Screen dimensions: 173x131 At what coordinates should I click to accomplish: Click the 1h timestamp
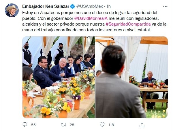point(109,6)
